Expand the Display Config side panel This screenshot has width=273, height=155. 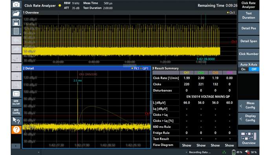point(249,118)
